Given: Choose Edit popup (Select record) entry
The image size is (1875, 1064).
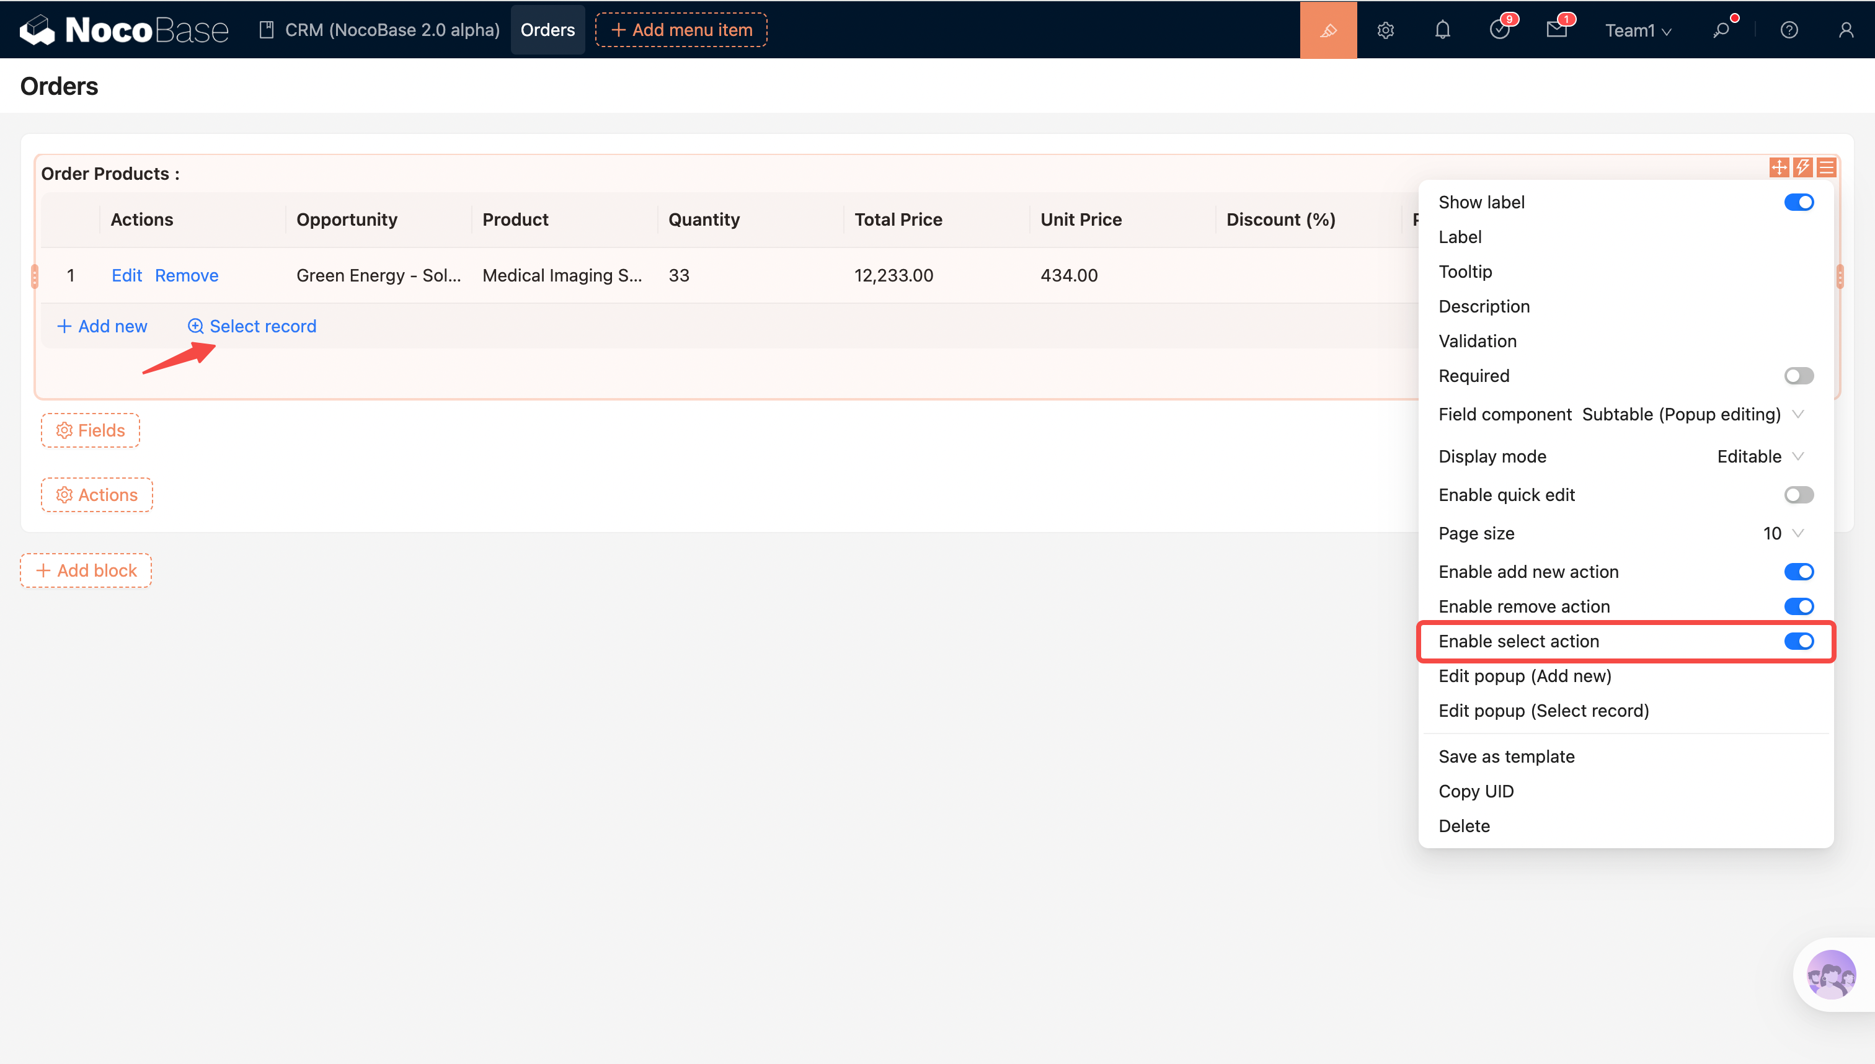Looking at the screenshot, I should click(x=1543, y=711).
